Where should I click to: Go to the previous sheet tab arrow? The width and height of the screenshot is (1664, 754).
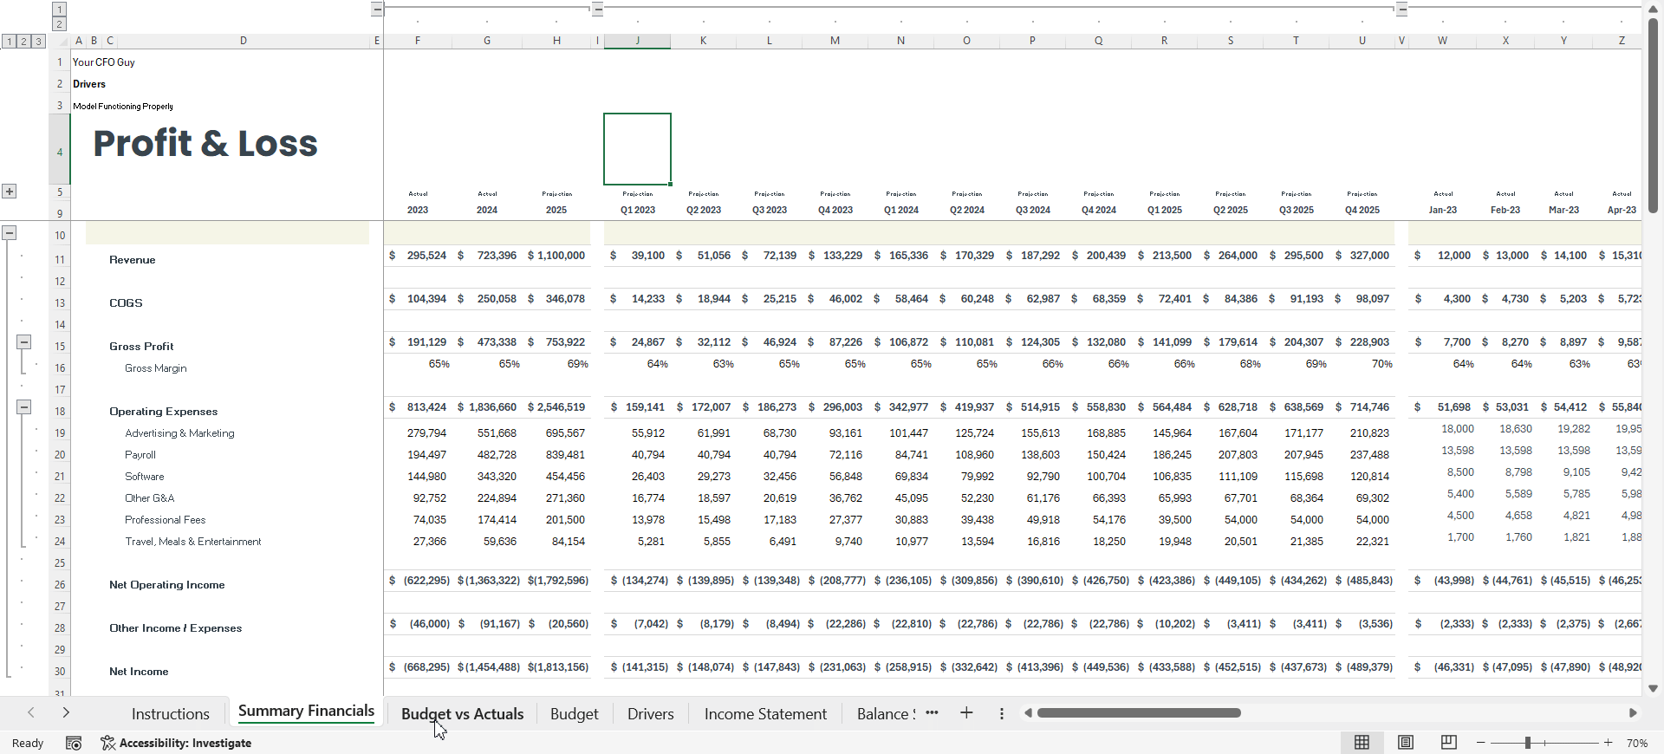pyautogui.click(x=31, y=712)
